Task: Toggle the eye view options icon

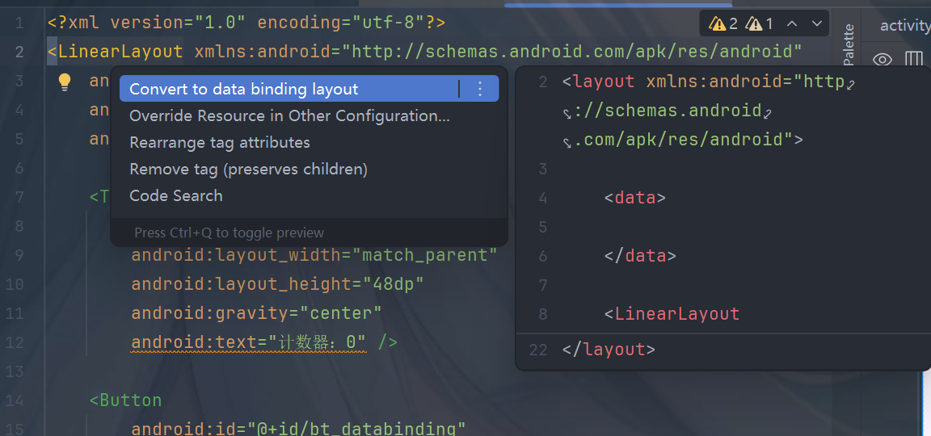Action: [883, 59]
